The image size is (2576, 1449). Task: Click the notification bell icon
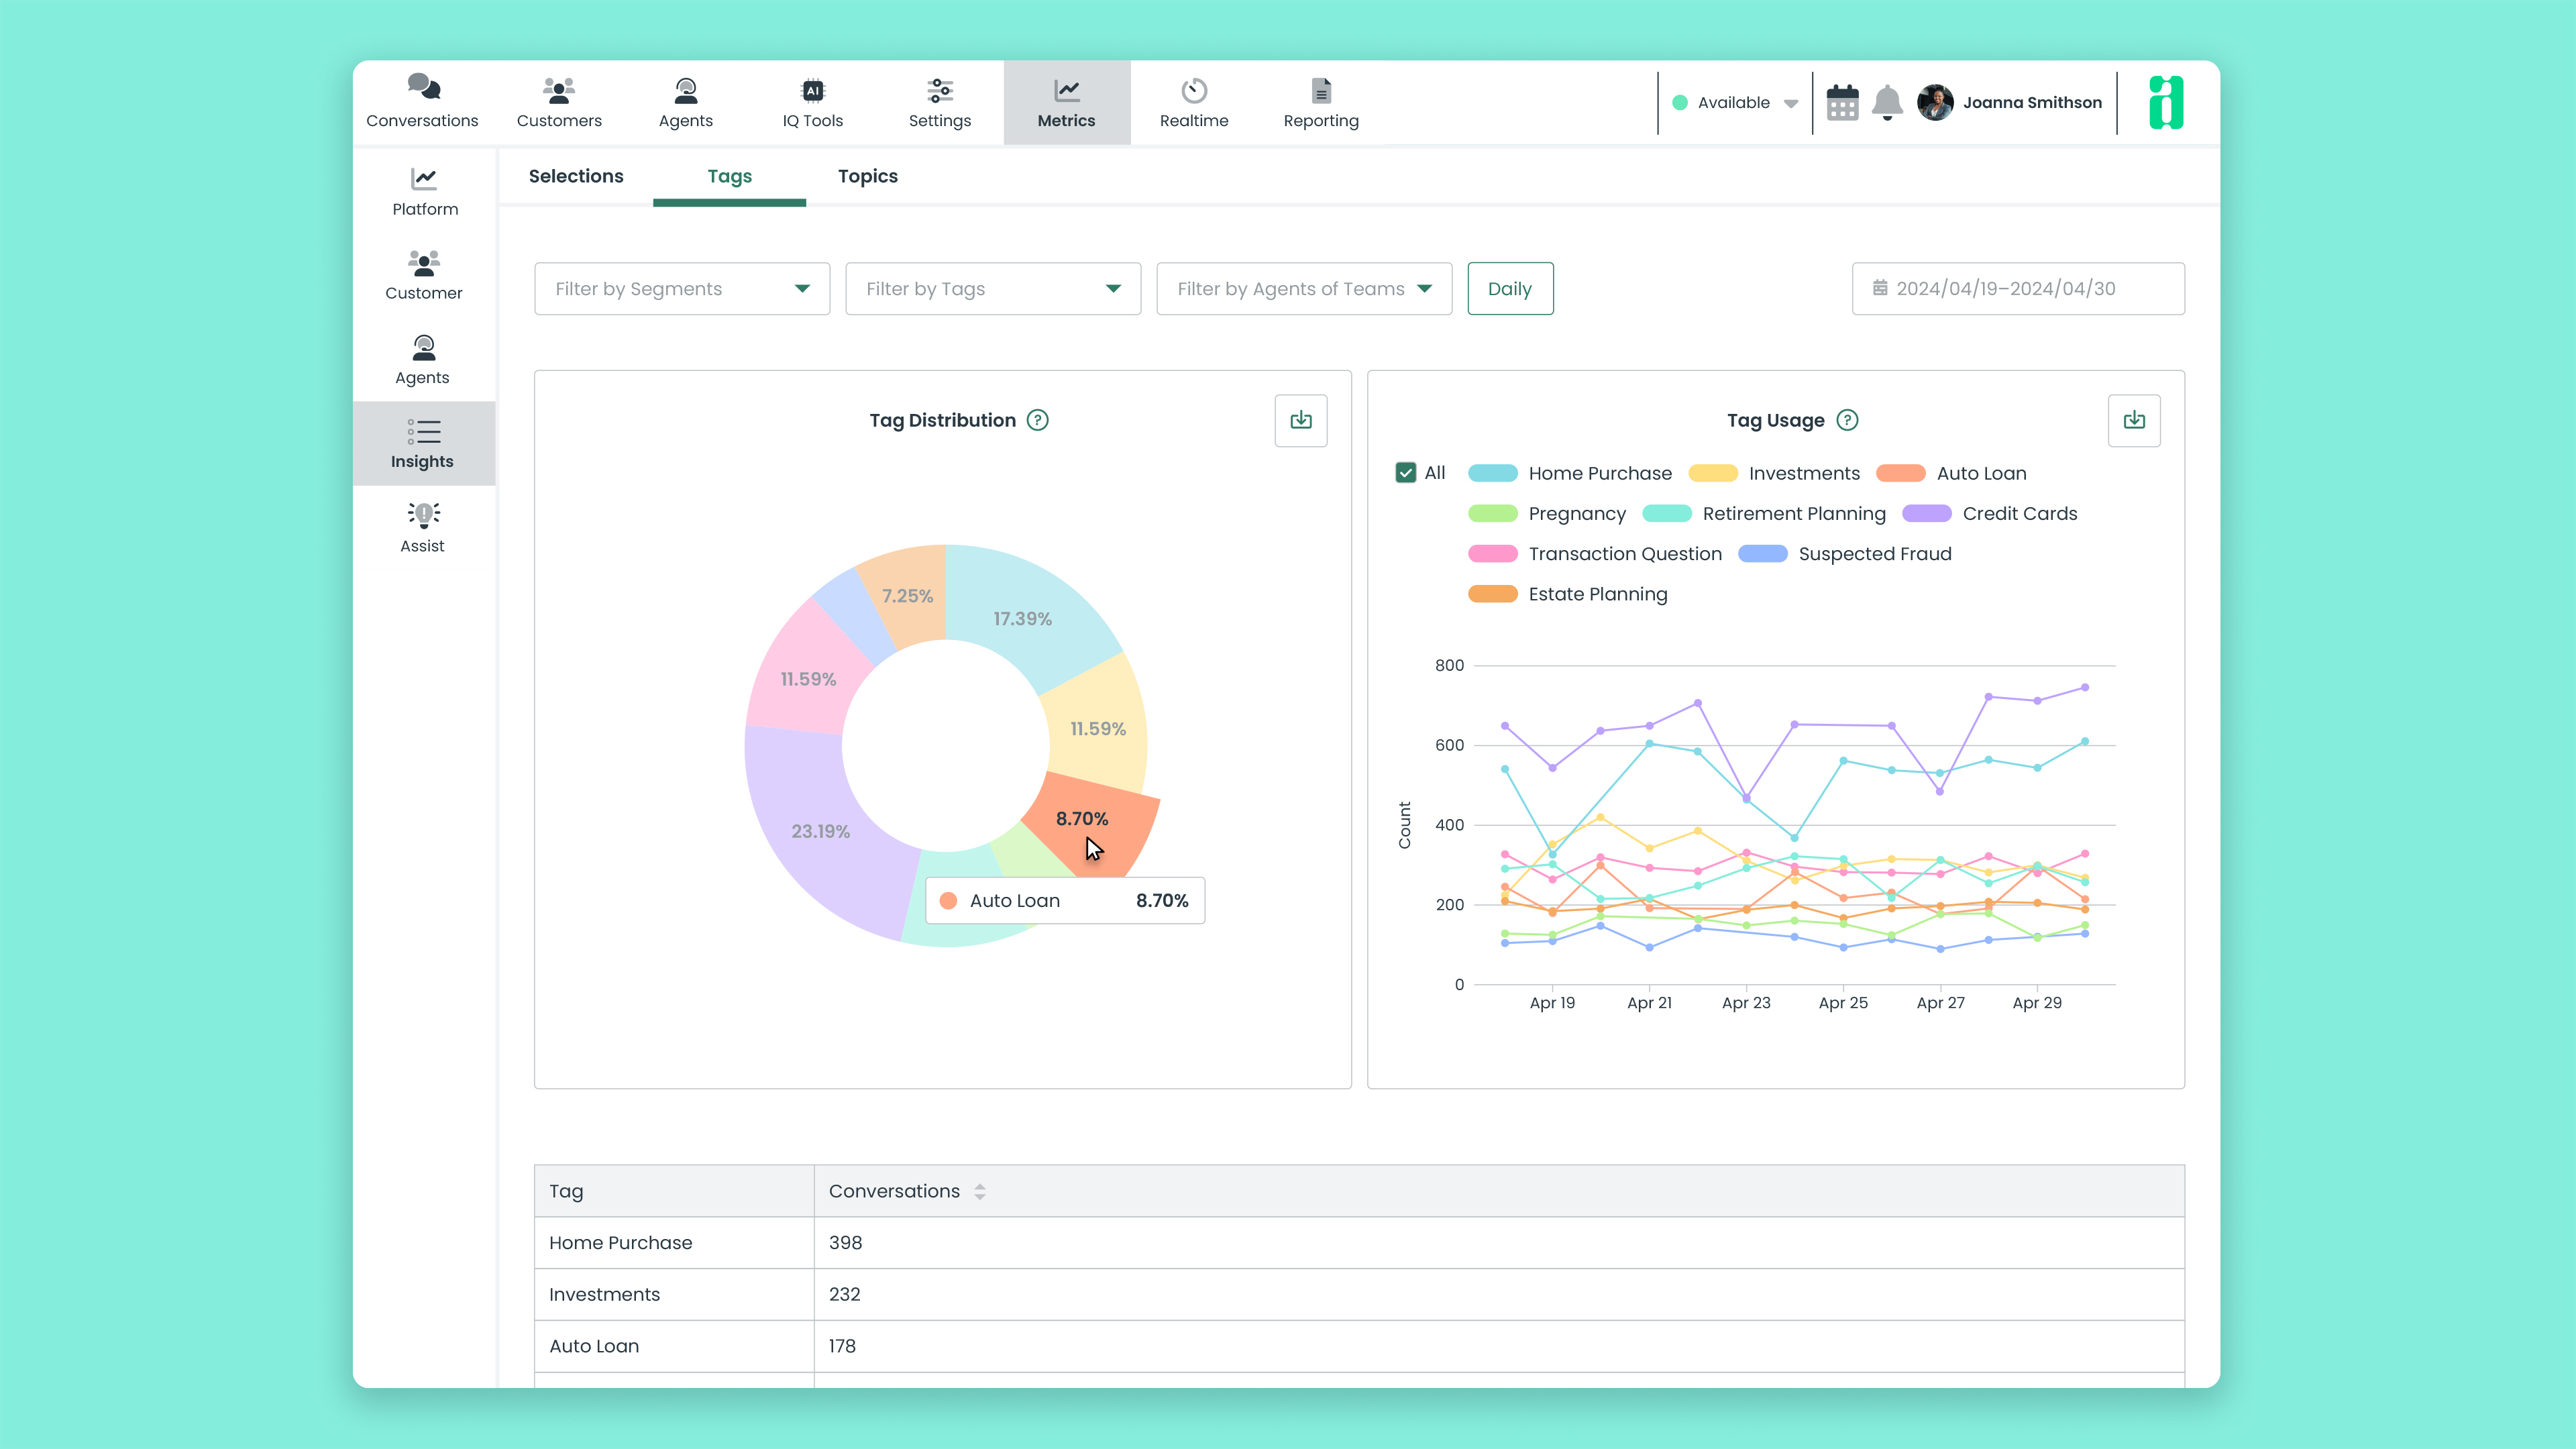tap(1886, 102)
